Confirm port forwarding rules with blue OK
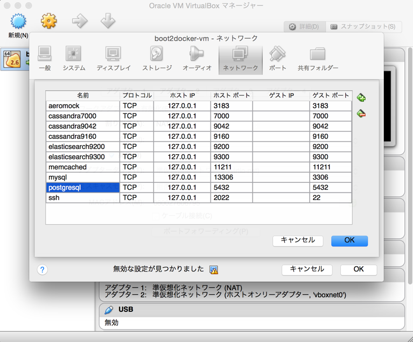413x342 pixels. pos(349,241)
